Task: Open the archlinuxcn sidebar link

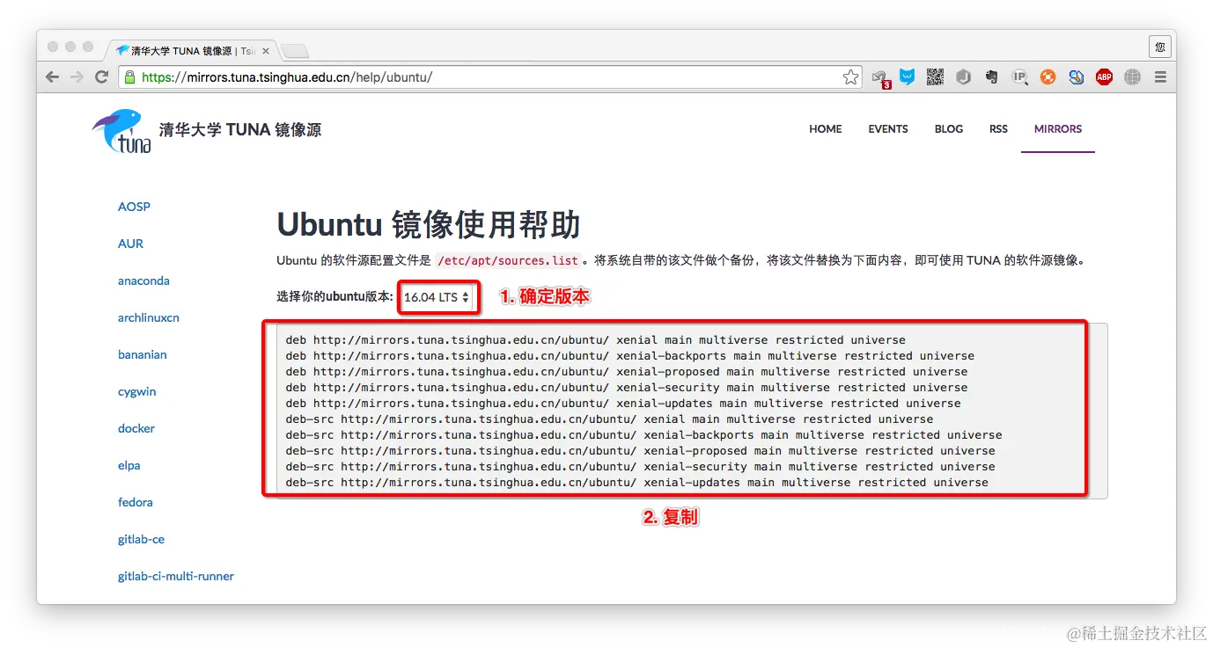Action: click(149, 317)
